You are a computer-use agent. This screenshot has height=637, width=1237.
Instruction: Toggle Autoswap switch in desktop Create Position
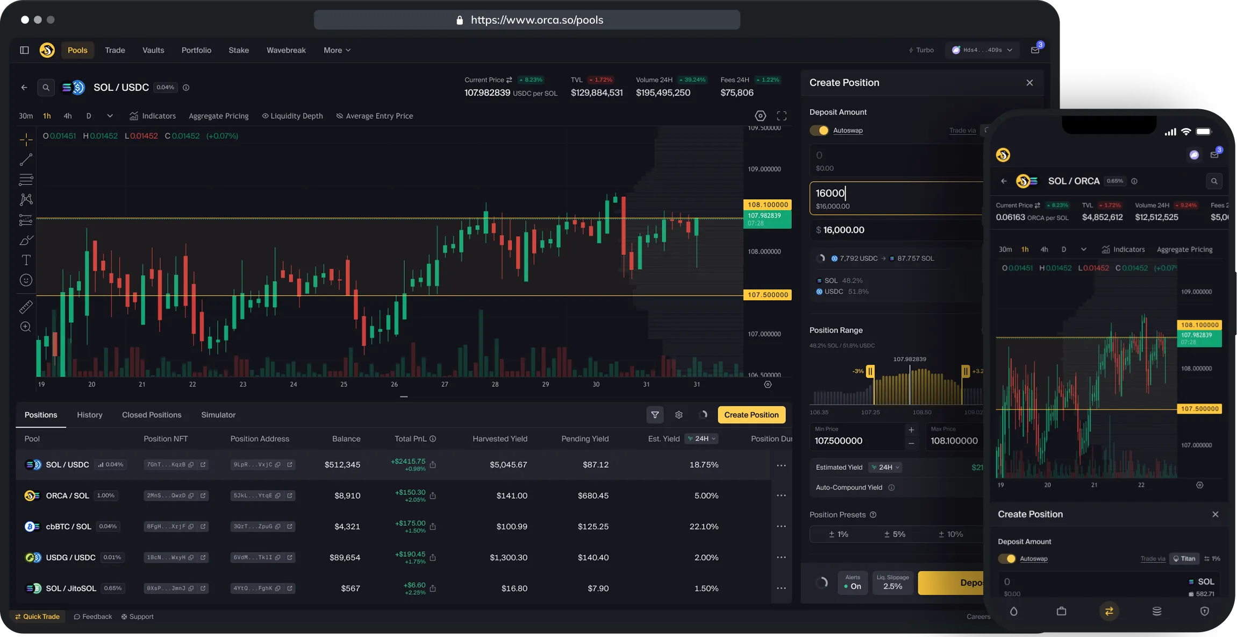[819, 130]
